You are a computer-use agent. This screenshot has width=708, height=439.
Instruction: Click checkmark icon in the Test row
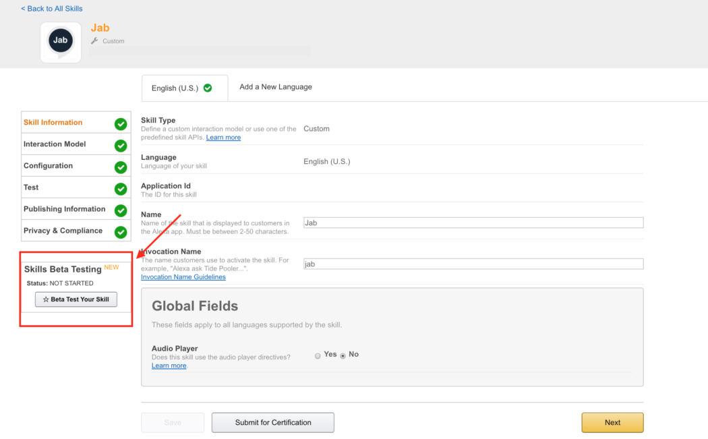click(121, 189)
